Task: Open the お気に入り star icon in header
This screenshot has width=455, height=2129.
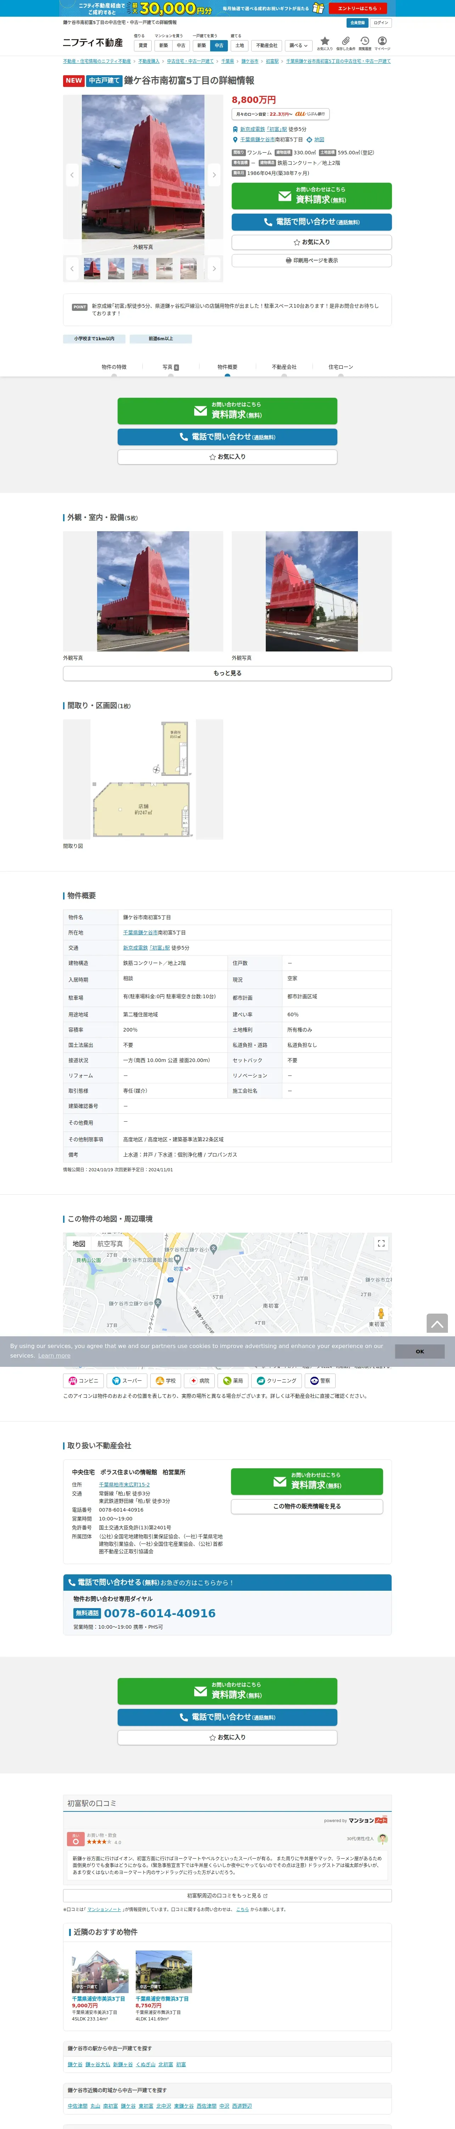Action: 325,43
